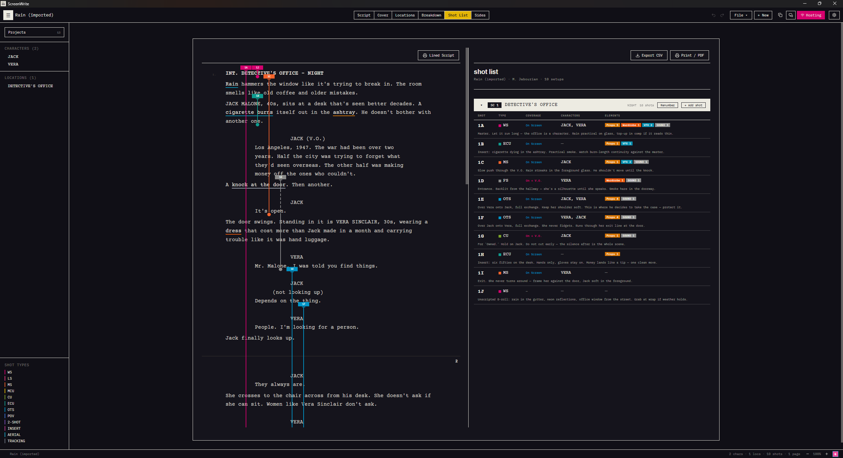Click shot 1A type color swatch
843x458 pixels.
point(500,126)
